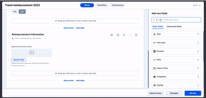Add a Dropdown field type
The width and height of the screenshot is (206, 98).
[x=176, y=77]
